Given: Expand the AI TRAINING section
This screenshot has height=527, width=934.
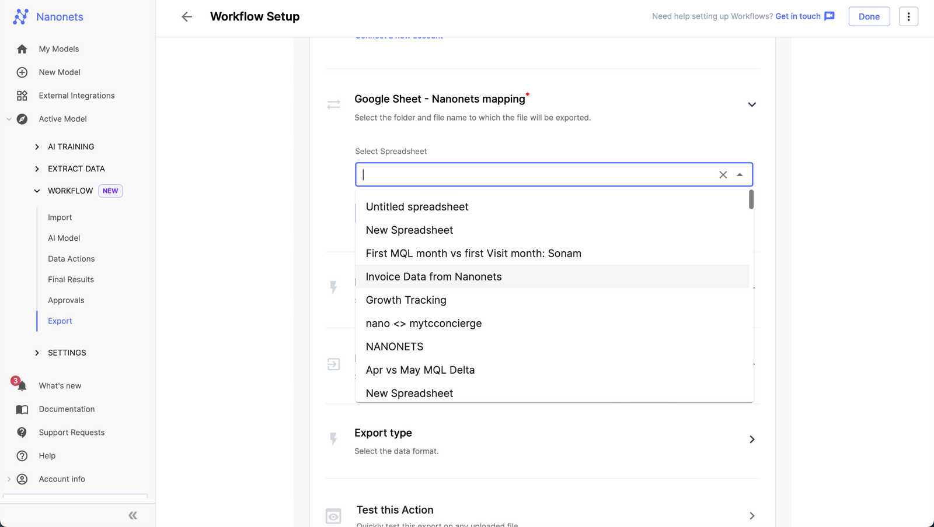Looking at the screenshot, I should (x=37, y=146).
